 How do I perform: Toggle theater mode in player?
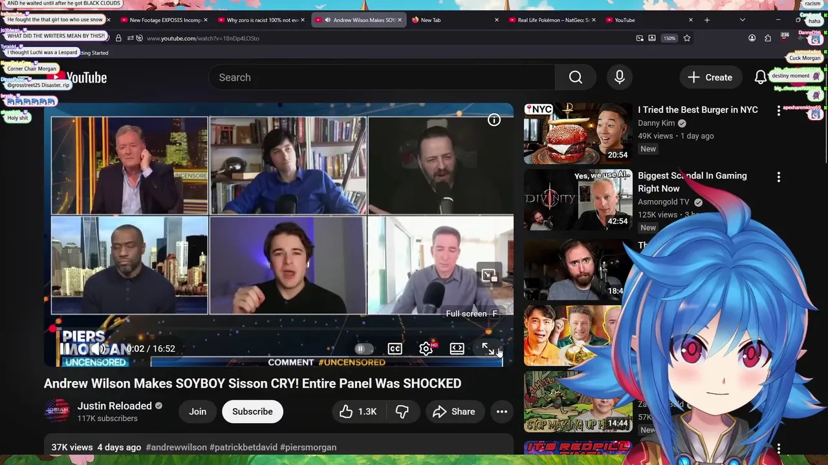[x=457, y=349]
